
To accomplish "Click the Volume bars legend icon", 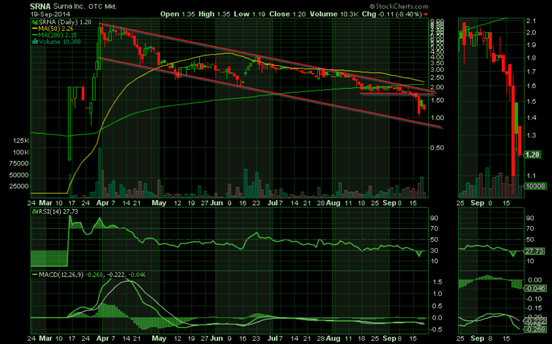I will tap(34, 41).
